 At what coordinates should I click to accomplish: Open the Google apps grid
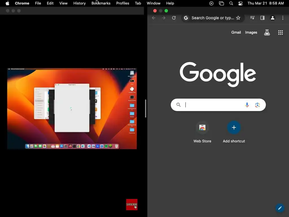280,32
